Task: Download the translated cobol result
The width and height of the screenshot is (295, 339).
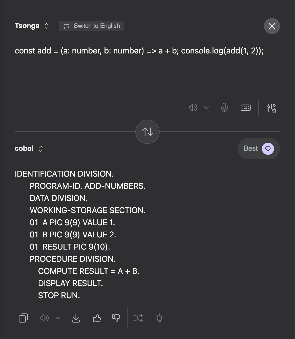Action: [x=76, y=318]
